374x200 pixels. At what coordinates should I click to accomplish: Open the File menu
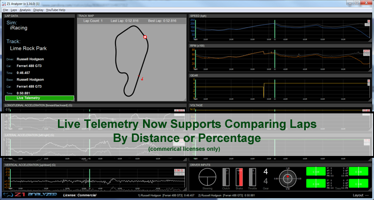pos(6,10)
